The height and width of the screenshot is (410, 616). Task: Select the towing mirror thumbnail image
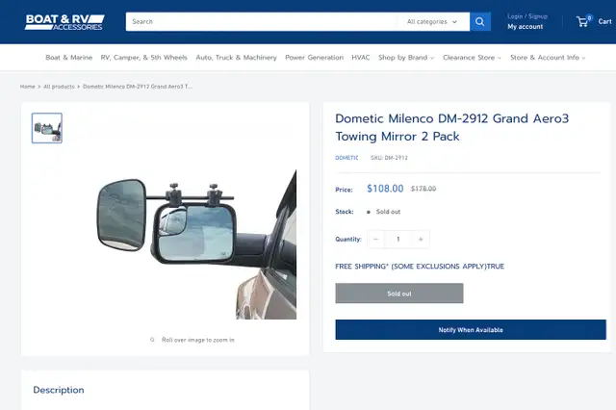pos(47,128)
